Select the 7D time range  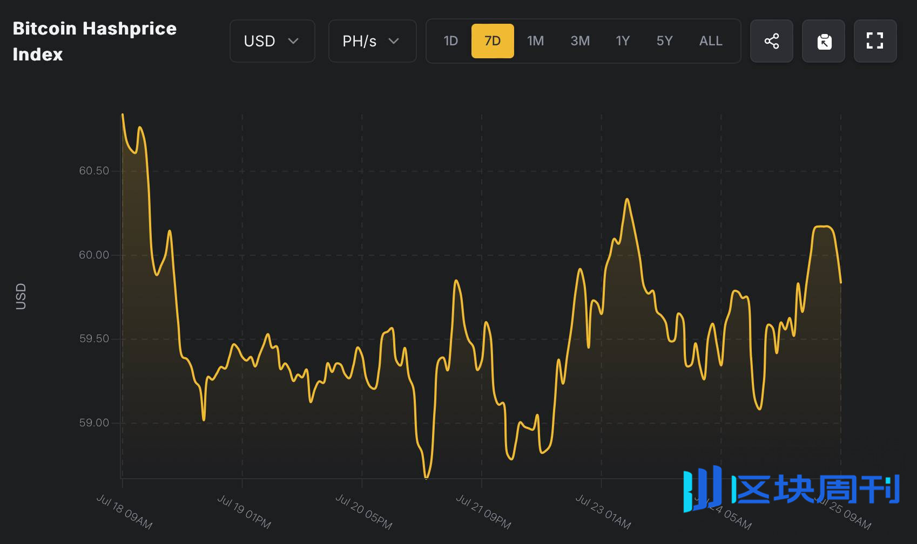(x=493, y=41)
